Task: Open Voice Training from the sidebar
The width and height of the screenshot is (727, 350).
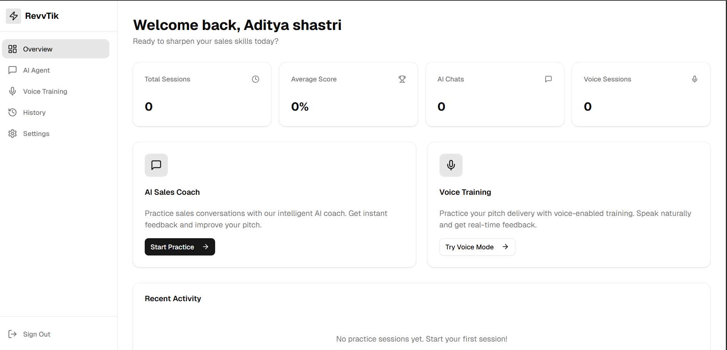Action: click(x=45, y=91)
